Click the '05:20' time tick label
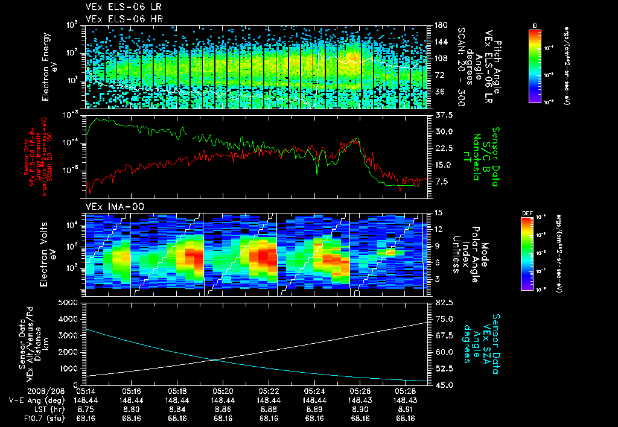Viewport: 618px width, 427px height. tap(223, 391)
